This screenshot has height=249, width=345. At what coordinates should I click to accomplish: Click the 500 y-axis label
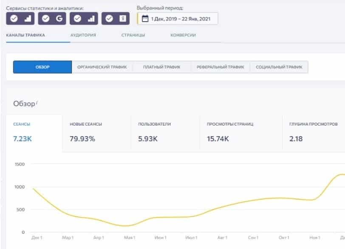[20, 210]
